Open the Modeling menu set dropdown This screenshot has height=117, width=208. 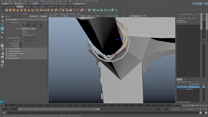click(7, 4)
